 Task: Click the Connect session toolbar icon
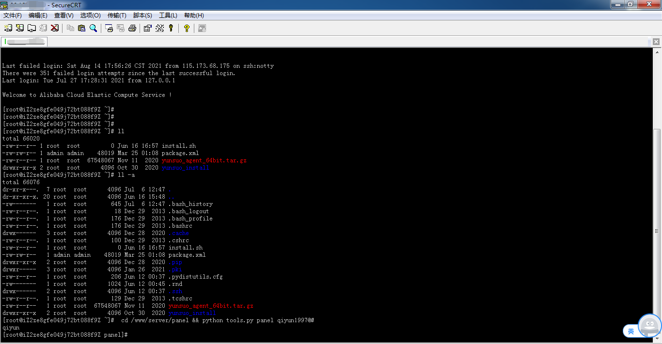point(8,28)
